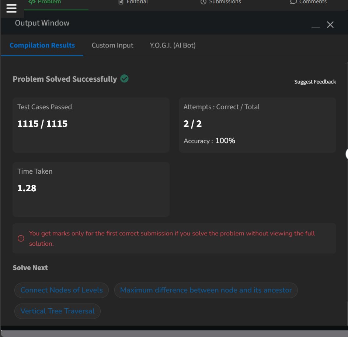Click the 2 / 2 attempts value
This screenshot has width=348, height=337.
[192, 124]
